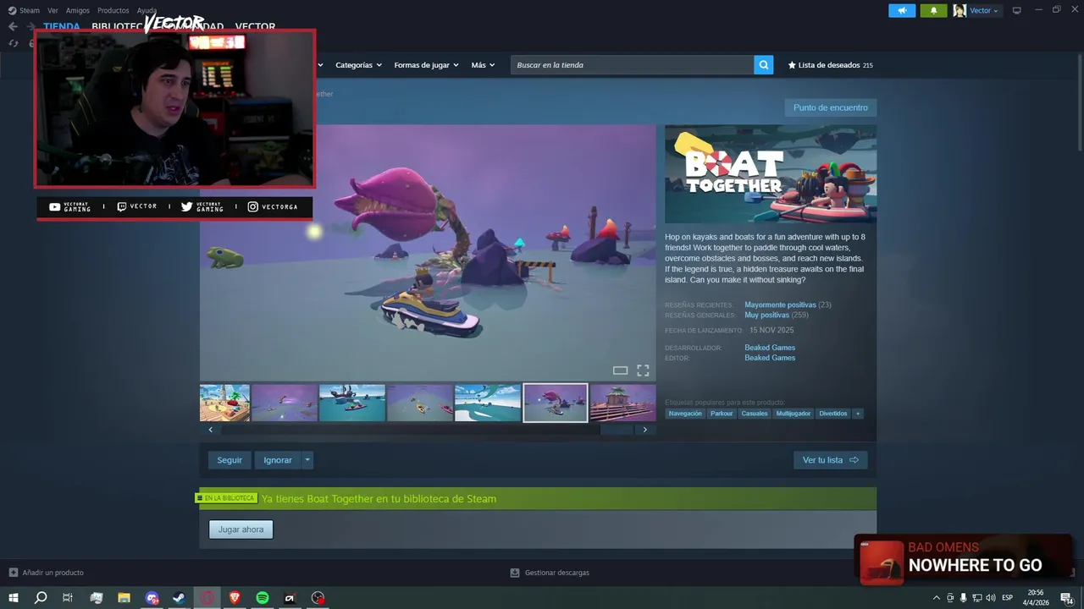The width and height of the screenshot is (1084, 609).
Task: Open the Amigos menu
Action: tap(78, 10)
